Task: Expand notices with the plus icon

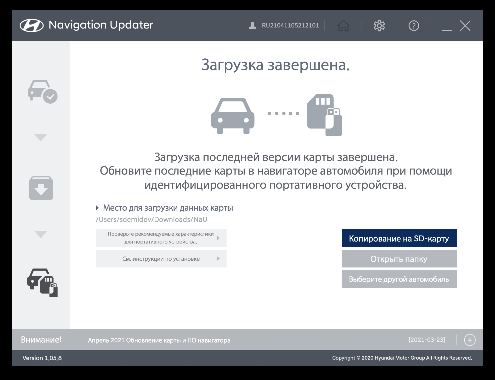Action: [x=470, y=340]
